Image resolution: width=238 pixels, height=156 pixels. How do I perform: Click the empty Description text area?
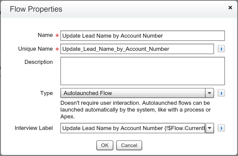[x=142, y=71]
